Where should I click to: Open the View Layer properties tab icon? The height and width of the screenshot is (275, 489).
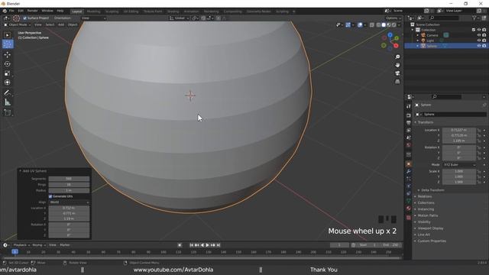409,130
